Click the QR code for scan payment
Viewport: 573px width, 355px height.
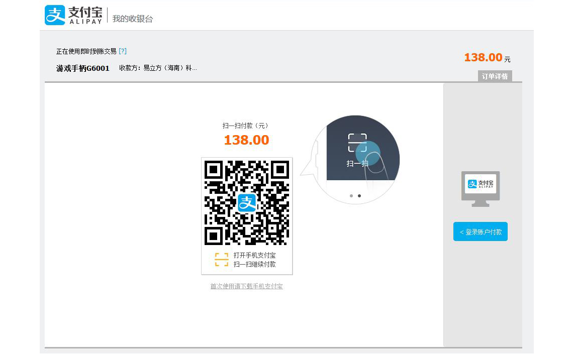pyautogui.click(x=247, y=203)
